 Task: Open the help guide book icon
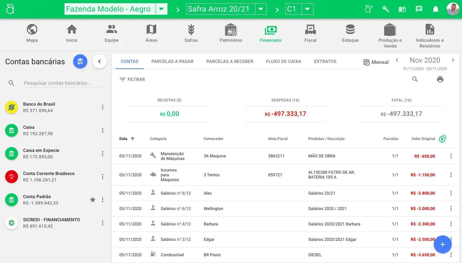402,9
